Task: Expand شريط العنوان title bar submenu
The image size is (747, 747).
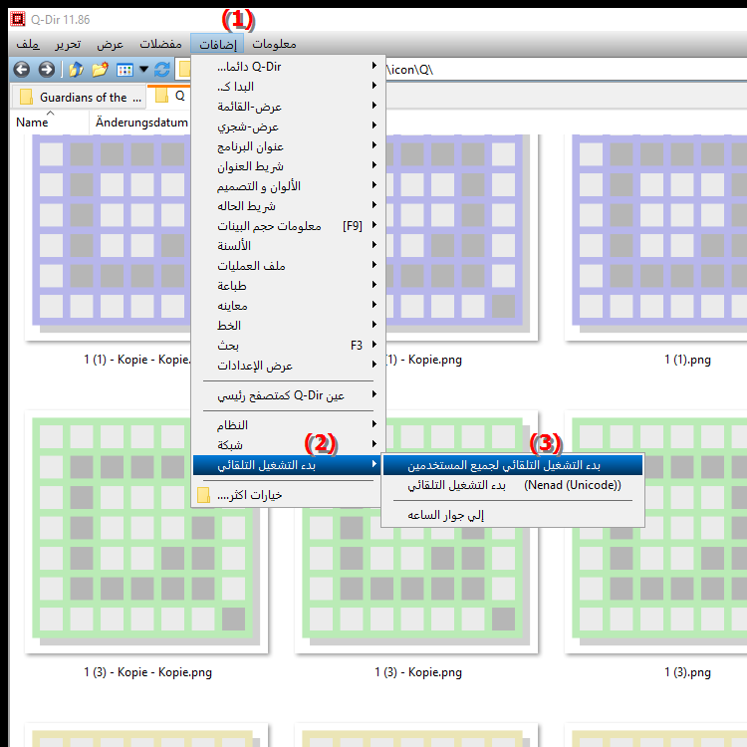Action: click(x=287, y=166)
